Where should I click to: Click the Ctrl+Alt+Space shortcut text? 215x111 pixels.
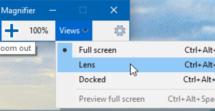[191, 99]
